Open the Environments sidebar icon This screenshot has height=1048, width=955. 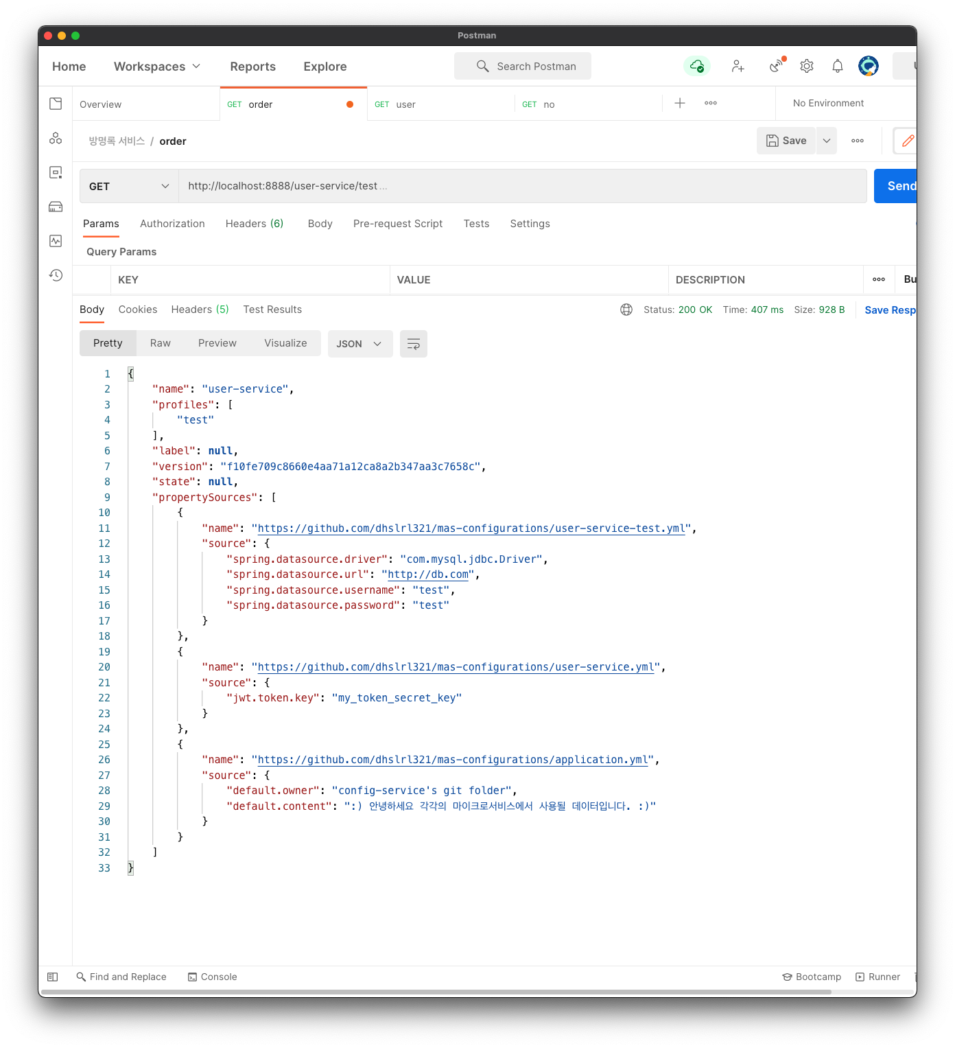pos(56,172)
